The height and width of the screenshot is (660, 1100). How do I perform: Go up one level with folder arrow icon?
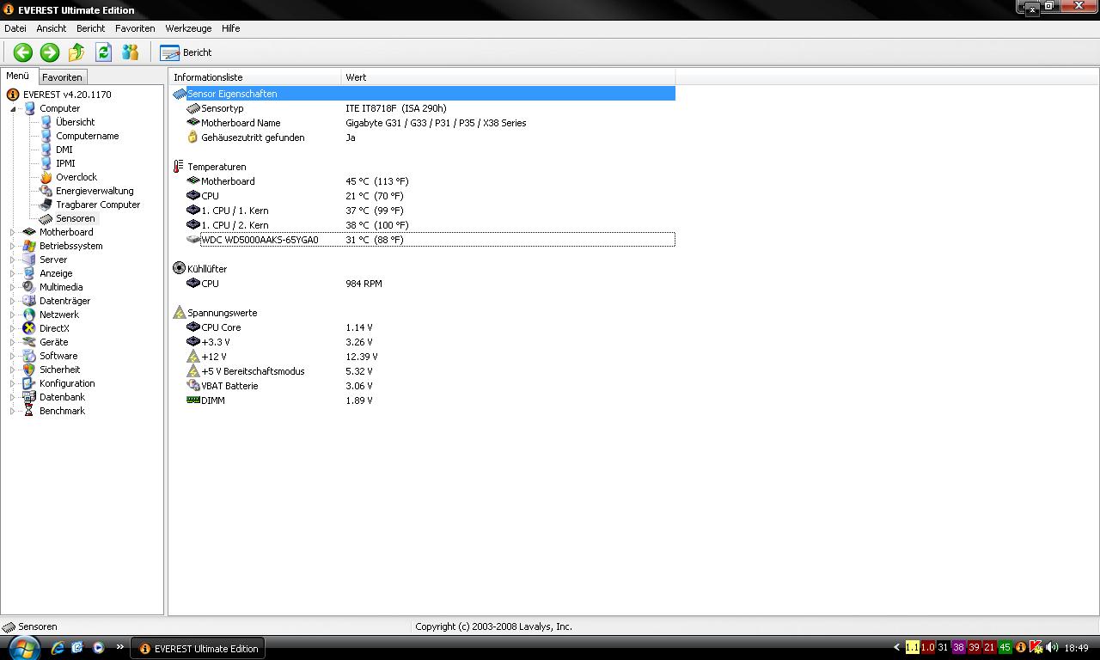[x=76, y=52]
